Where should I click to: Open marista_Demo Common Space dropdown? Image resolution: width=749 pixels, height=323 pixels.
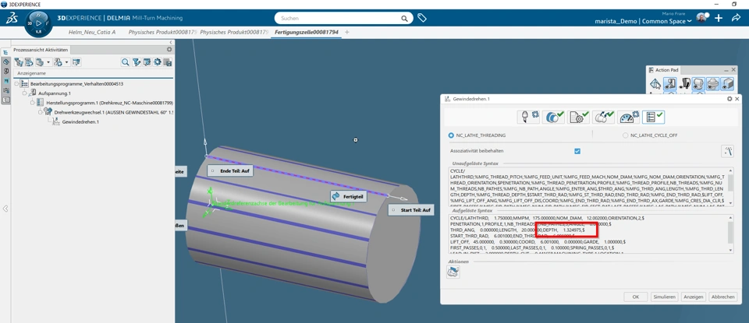(644, 22)
